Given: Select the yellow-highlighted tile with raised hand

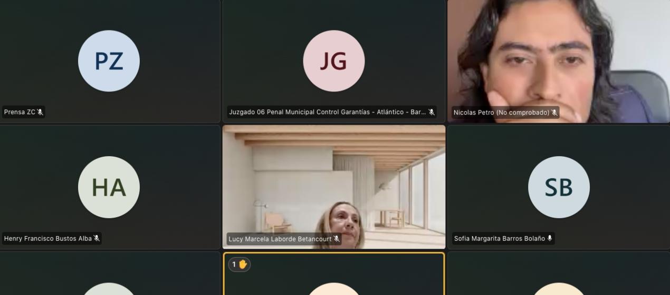Looking at the screenshot, I should [x=333, y=276].
